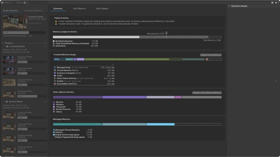This screenshot has height=157, width=280.
Task: Collapse the Project 1 tree group
Action: click(x=3, y=43)
